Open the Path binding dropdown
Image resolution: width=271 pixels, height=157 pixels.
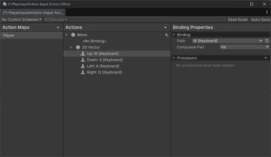click(227, 41)
